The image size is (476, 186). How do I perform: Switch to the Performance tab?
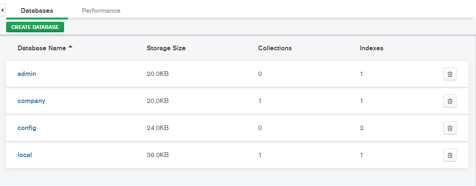101,10
